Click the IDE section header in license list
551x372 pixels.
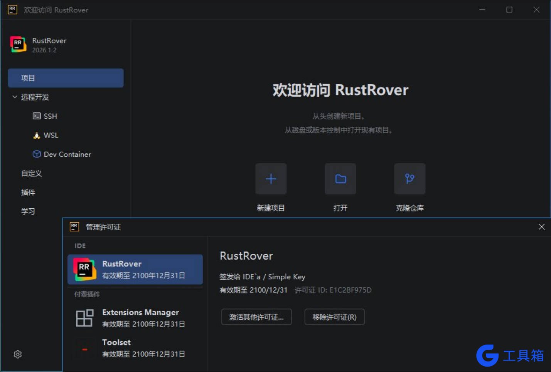[x=80, y=246]
